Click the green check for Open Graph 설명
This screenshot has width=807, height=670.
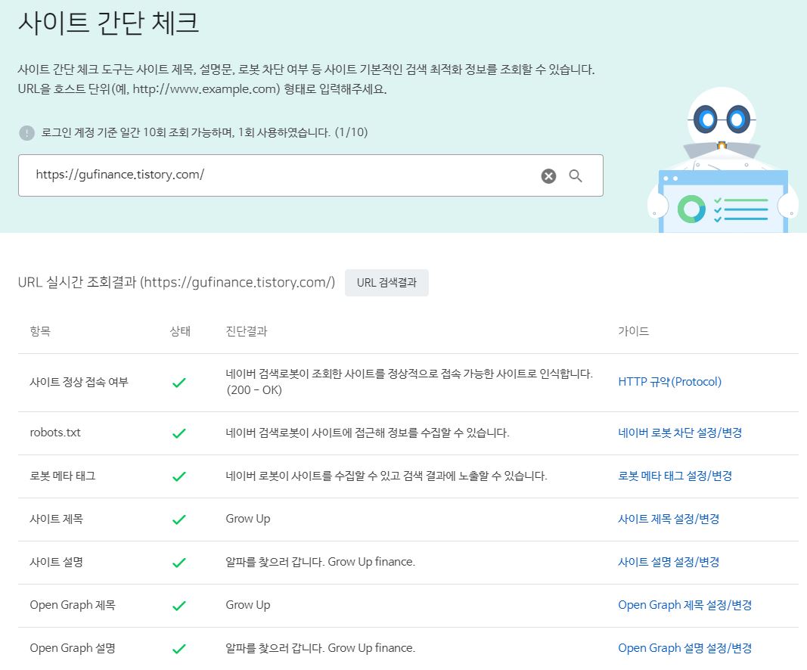[x=179, y=649]
